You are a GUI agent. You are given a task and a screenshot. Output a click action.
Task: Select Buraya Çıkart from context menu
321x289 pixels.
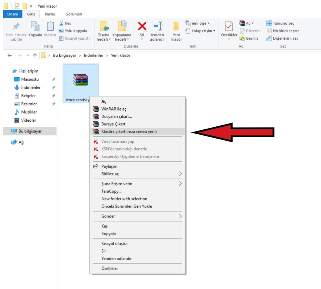tap(113, 124)
